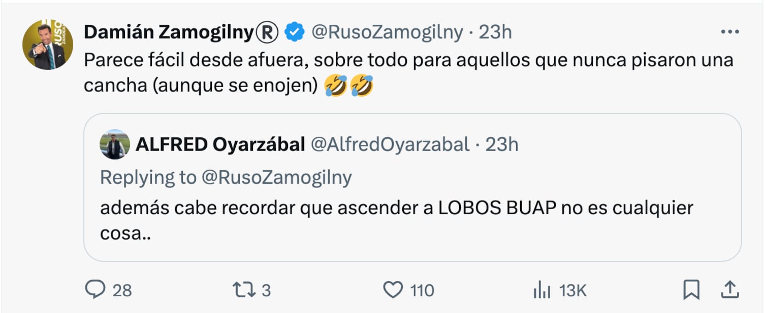
Task: Click the blue verified badge next to Damián Zamogilny
Action: [294, 31]
